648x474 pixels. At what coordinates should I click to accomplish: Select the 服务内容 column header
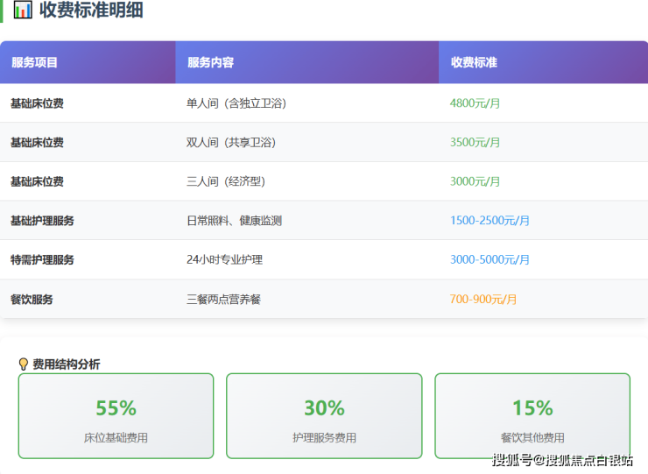point(210,63)
